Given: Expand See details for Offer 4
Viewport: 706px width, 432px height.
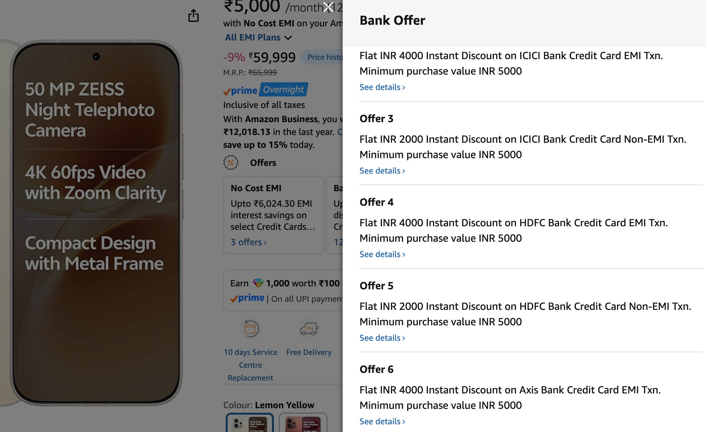Looking at the screenshot, I should point(382,254).
